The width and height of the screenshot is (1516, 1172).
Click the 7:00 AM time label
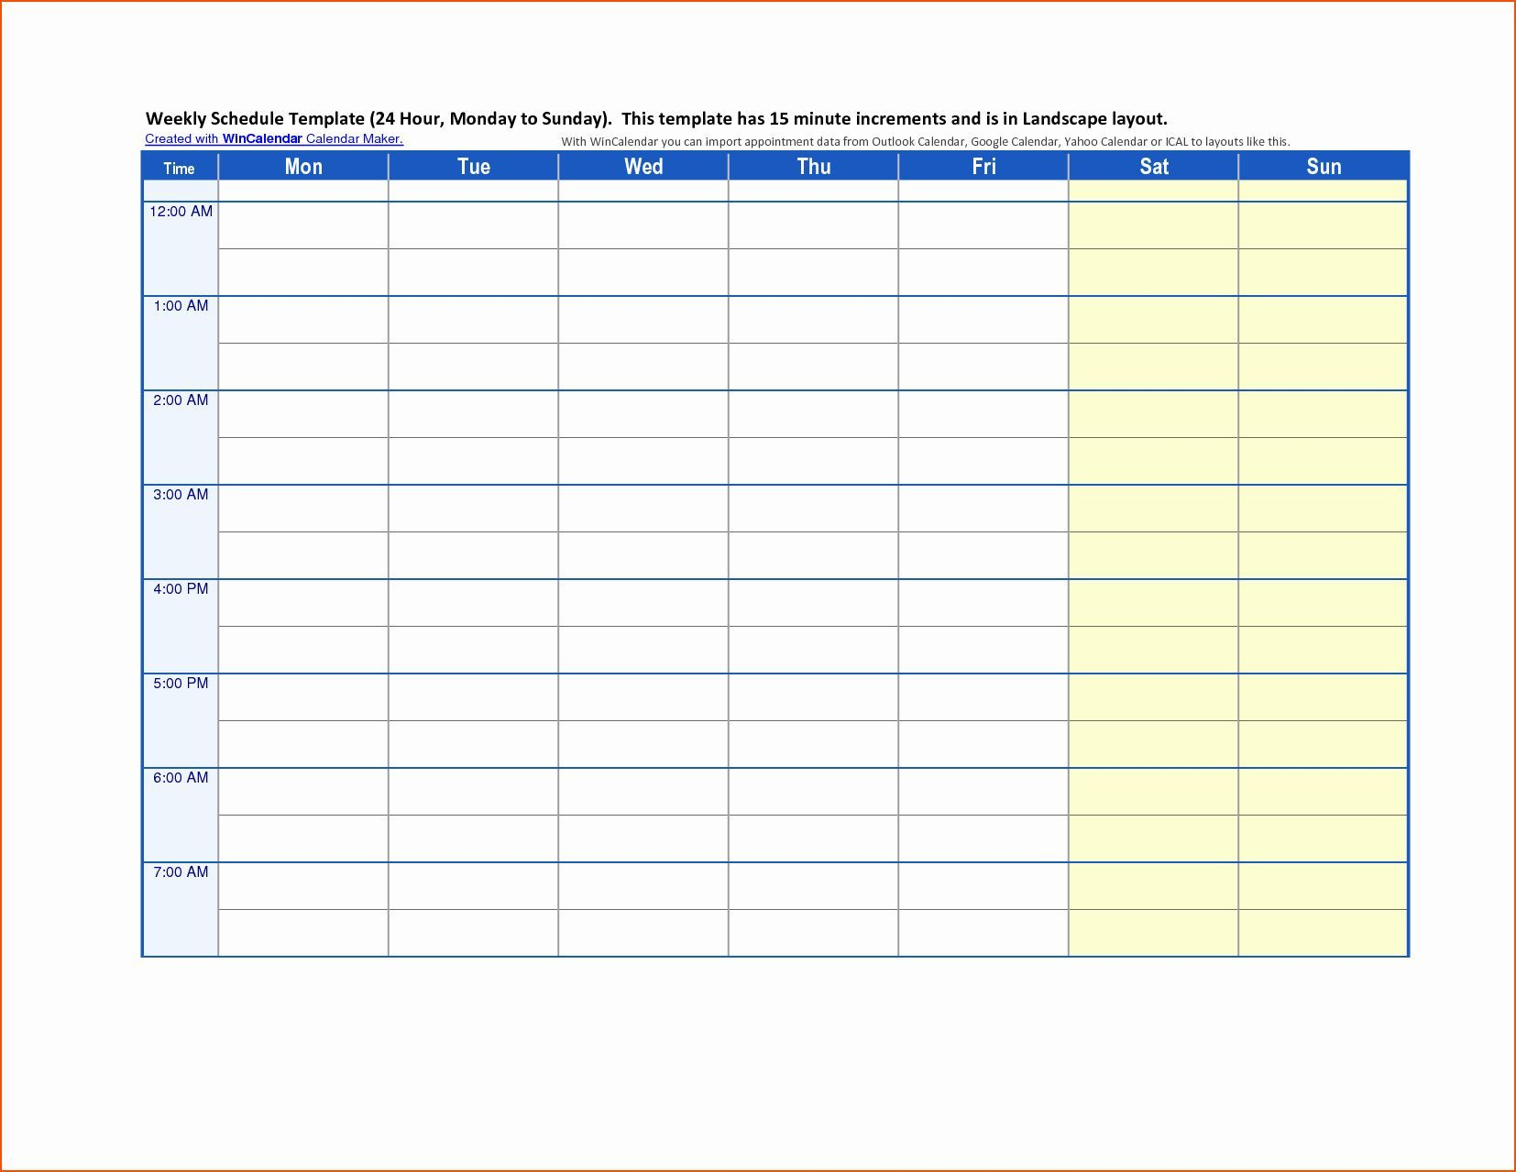coord(181,872)
